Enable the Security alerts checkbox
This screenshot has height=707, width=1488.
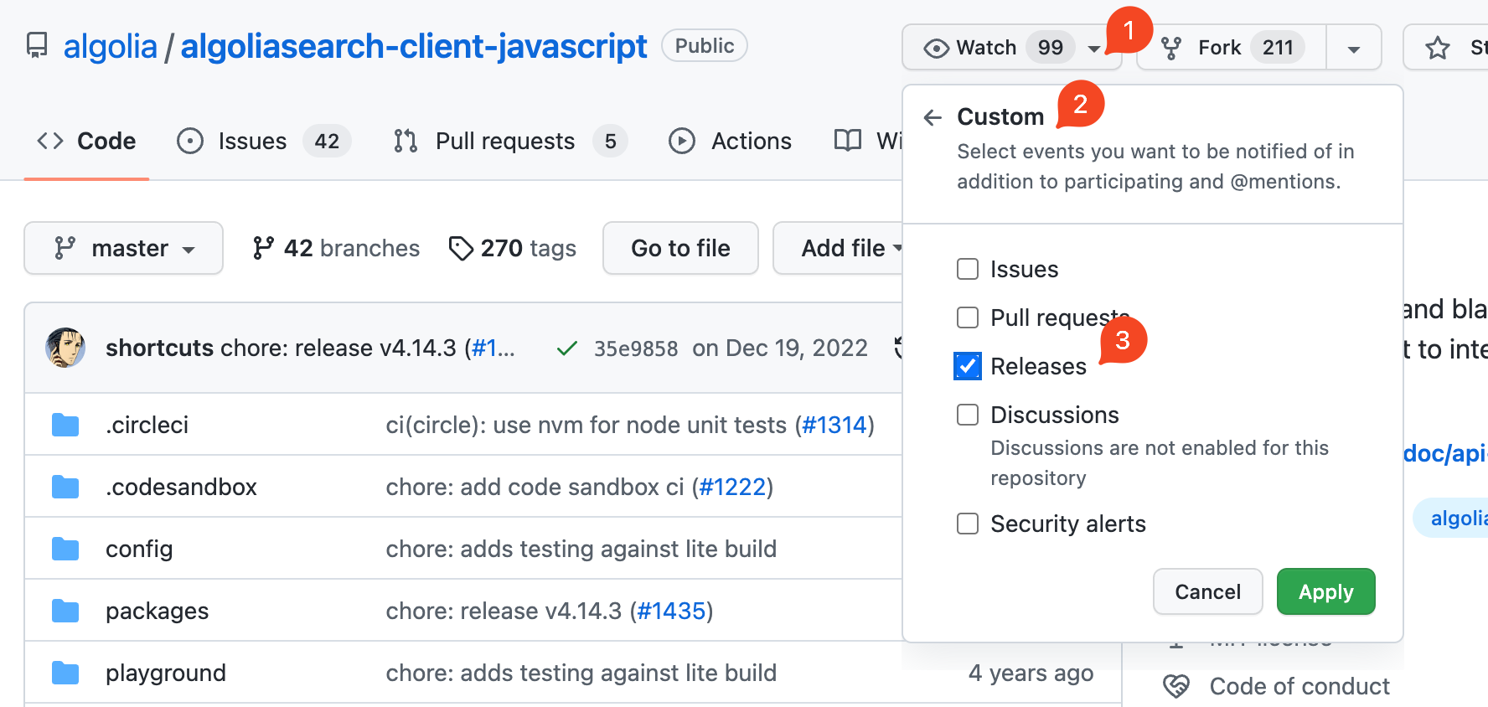pyautogui.click(x=968, y=524)
